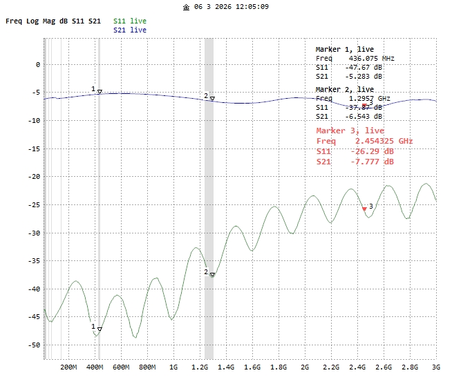Screen dimensions: 452x384
Task: Select marker 1 triangle on blue S21 trace
Action: pos(100,91)
